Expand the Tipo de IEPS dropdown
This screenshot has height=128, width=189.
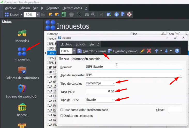pos(113,100)
